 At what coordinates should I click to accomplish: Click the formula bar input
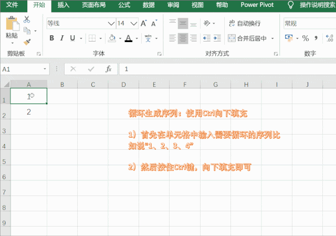[x=227, y=69]
